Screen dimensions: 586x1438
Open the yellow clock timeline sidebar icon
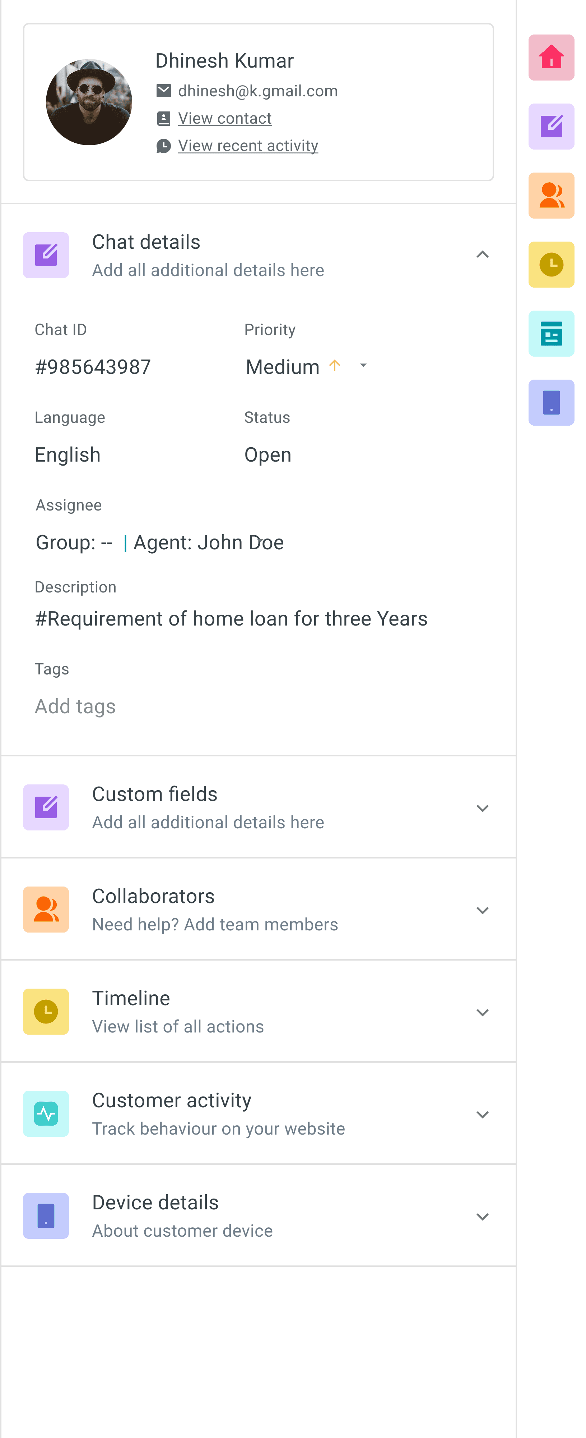[551, 265]
